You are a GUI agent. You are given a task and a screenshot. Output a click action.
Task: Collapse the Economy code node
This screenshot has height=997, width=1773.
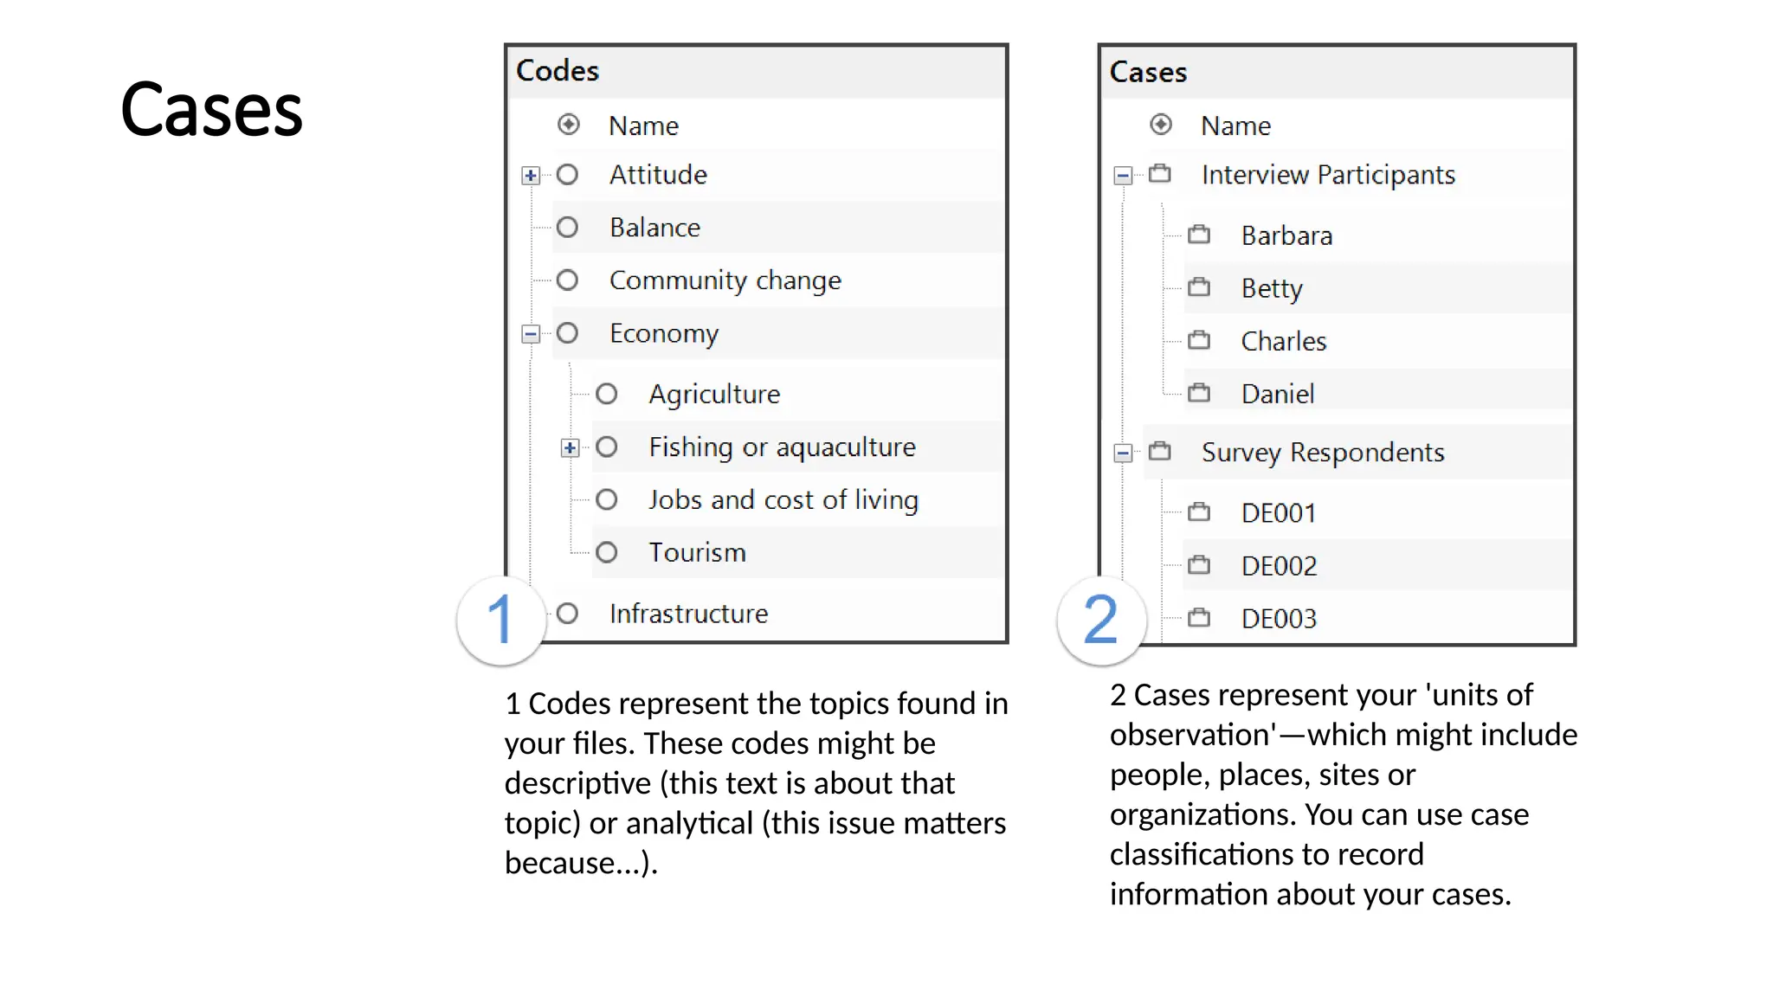[x=531, y=334]
